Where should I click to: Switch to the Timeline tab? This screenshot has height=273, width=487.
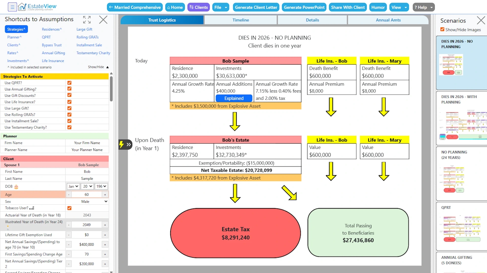coord(240,20)
